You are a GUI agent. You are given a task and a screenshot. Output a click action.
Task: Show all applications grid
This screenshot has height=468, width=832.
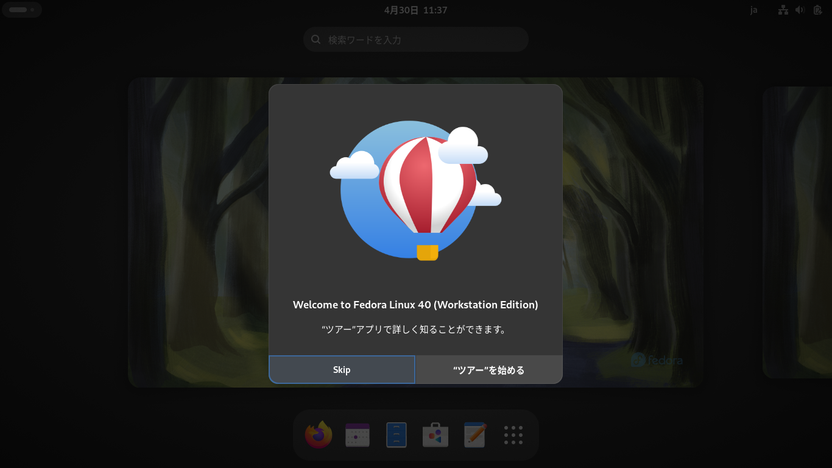[513, 435]
